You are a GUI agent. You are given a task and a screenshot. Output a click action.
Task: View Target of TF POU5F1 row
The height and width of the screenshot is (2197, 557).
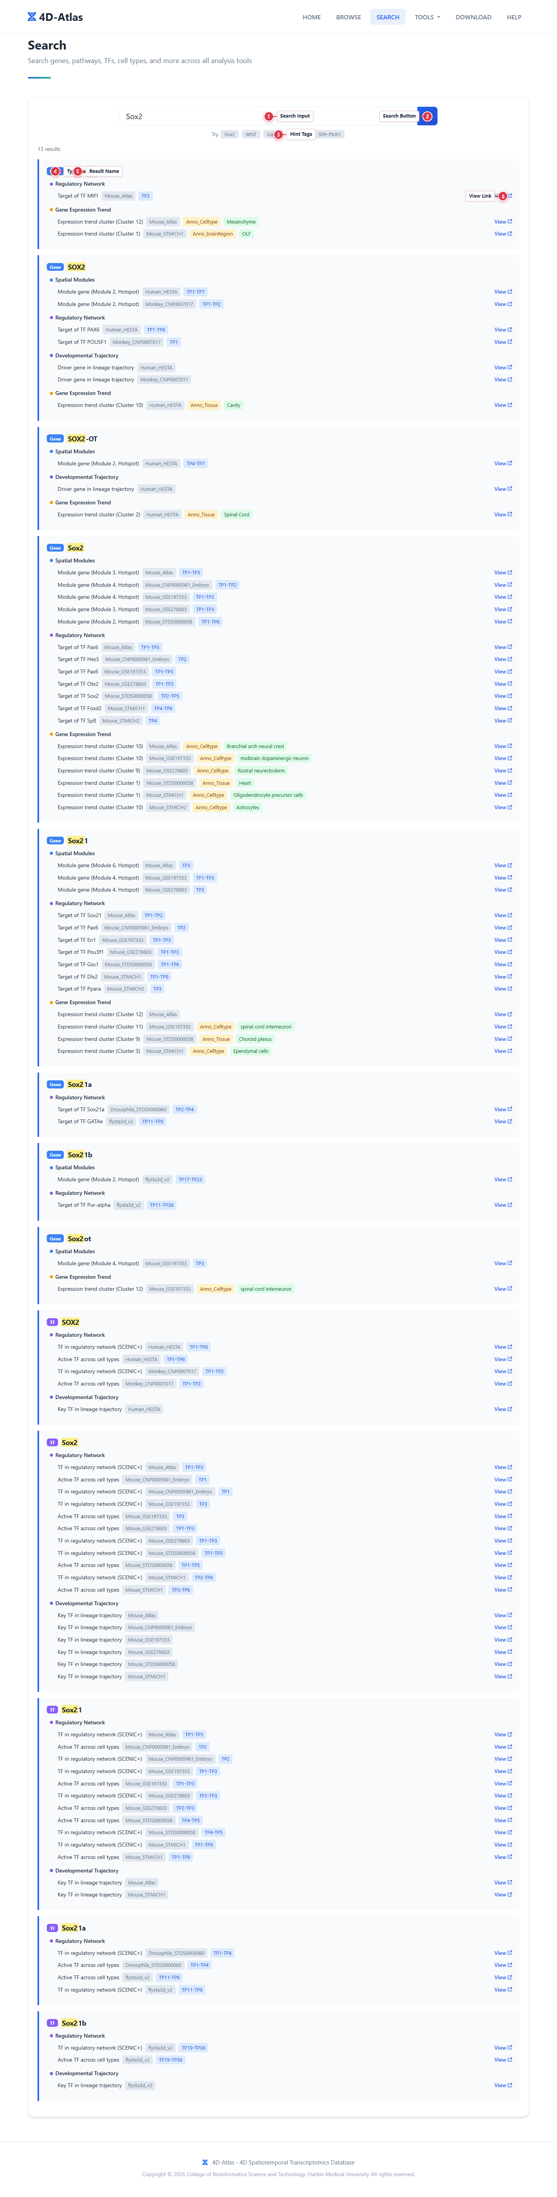click(x=502, y=342)
